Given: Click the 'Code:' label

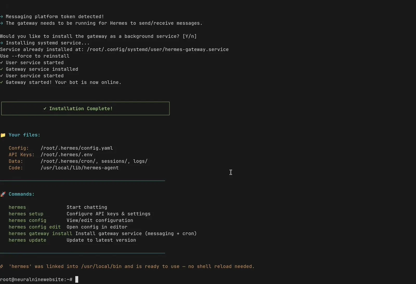Looking at the screenshot, I should coord(16,168).
